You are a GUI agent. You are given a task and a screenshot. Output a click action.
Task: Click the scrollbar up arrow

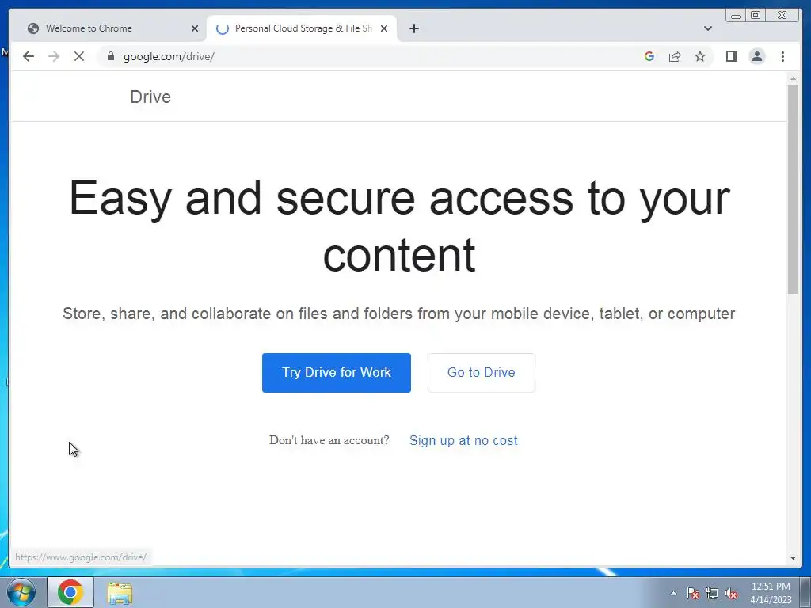click(793, 78)
